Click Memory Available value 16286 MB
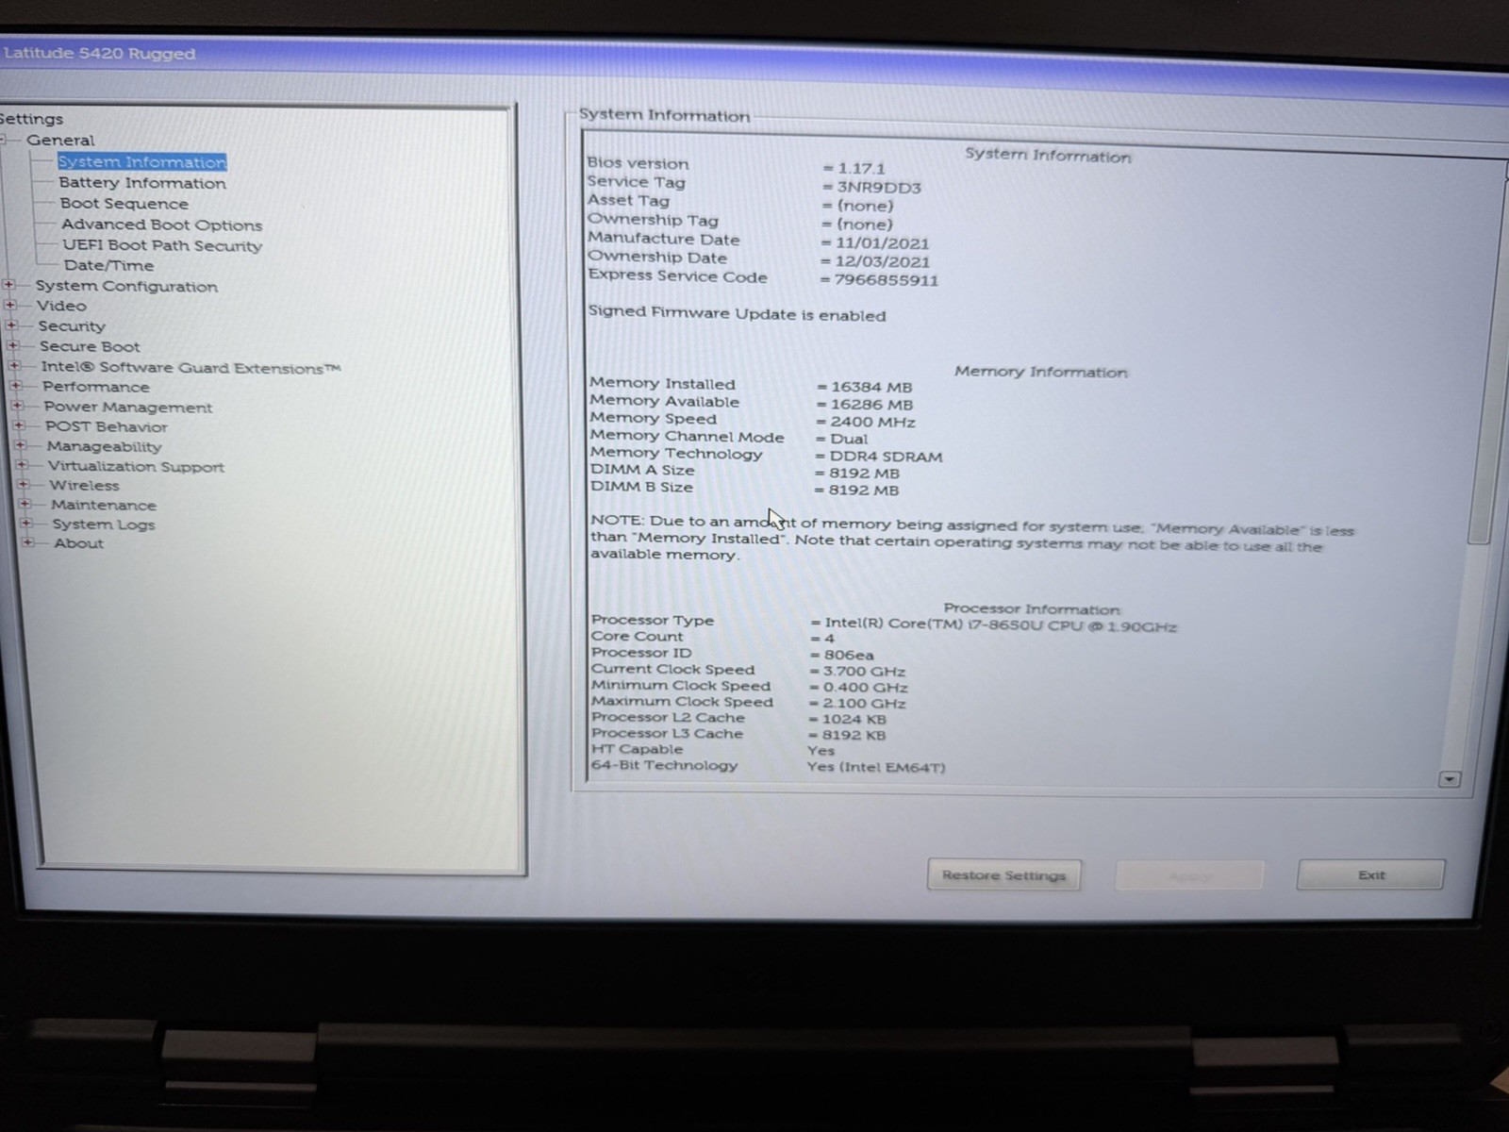 coord(871,406)
